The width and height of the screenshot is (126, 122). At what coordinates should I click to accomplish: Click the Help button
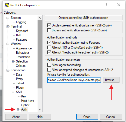40,117
